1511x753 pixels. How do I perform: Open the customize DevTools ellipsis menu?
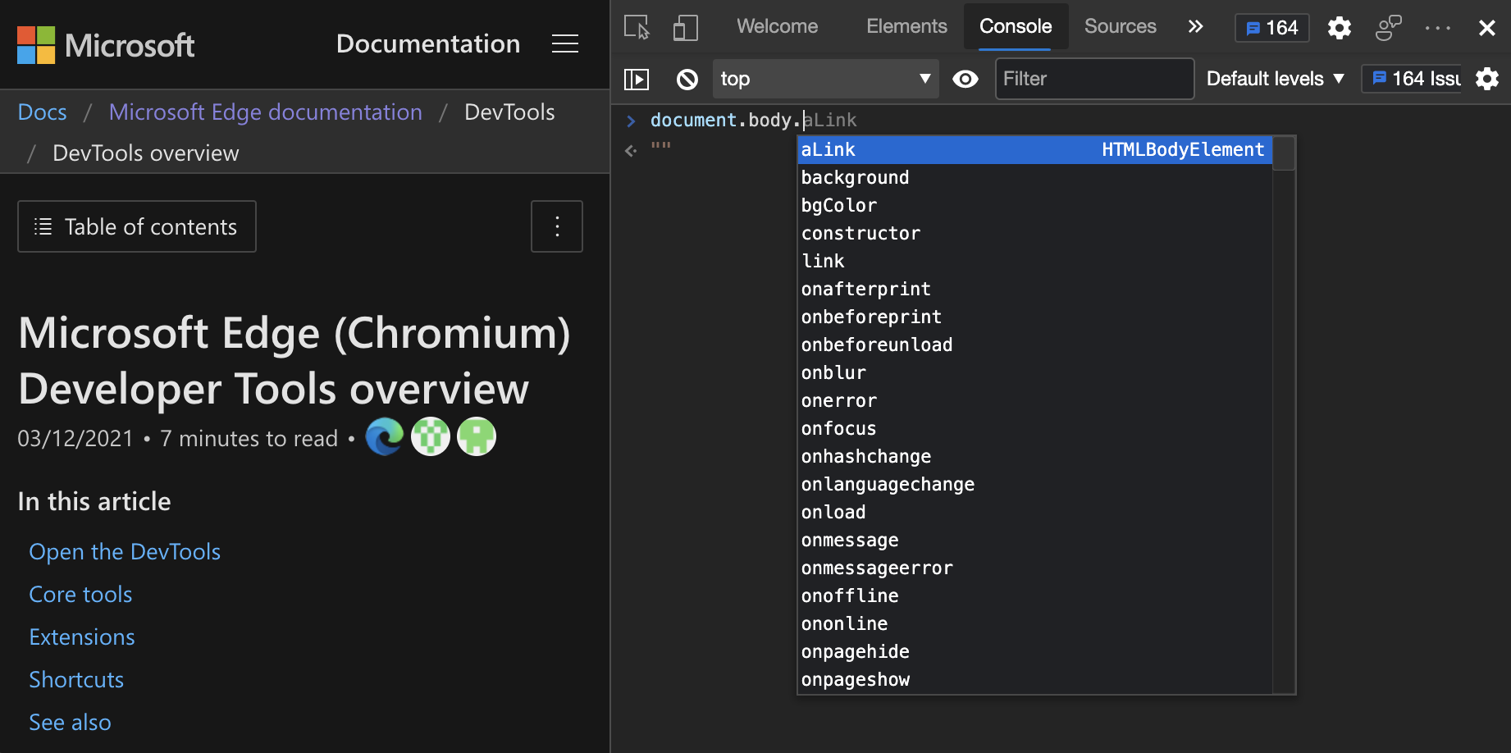click(x=1437, y=28)
